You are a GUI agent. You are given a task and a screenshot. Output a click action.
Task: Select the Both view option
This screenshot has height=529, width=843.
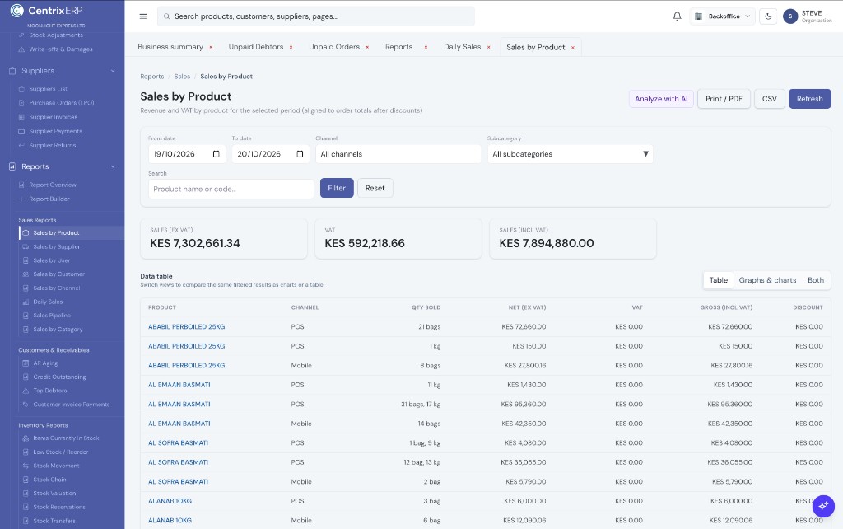click(x=816, y=280)
